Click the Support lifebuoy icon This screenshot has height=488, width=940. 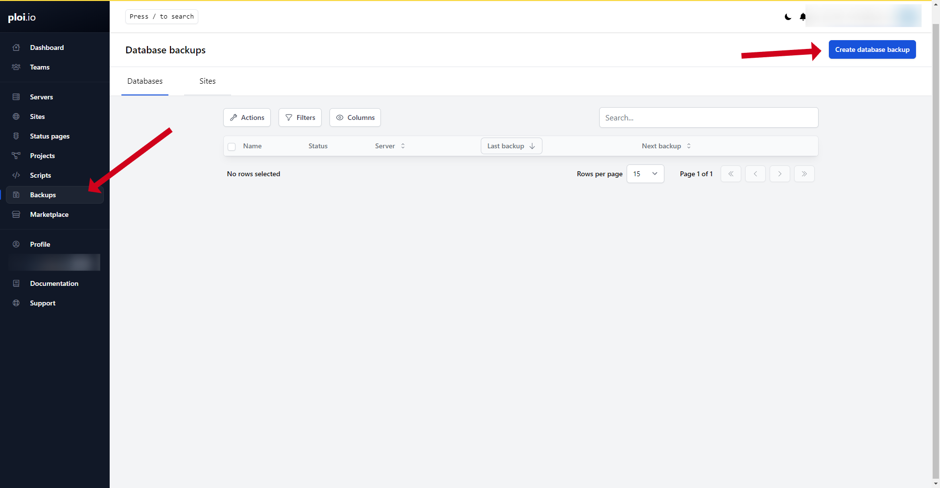tap(16, 303)
